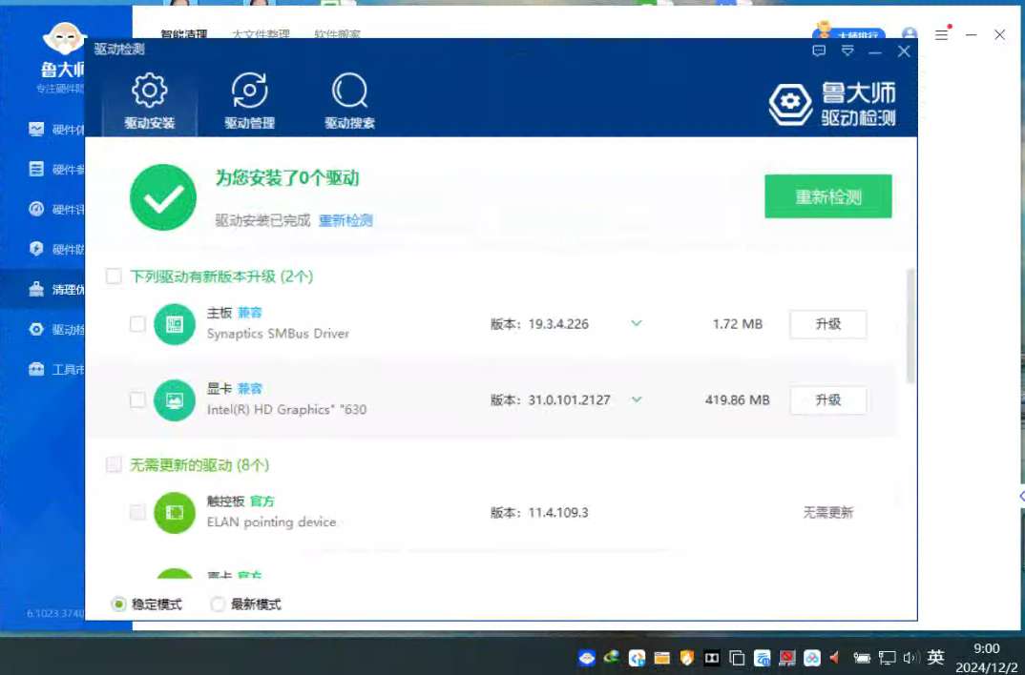Click the driver list scrollbar thumb
This screenshot has height=675, width=1025.
click(910, 326)
